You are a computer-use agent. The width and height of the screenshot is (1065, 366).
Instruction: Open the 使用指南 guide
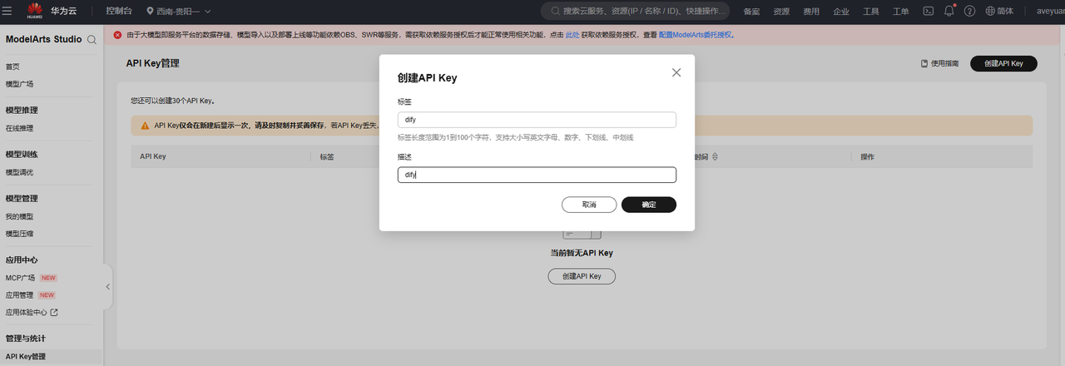939,63
